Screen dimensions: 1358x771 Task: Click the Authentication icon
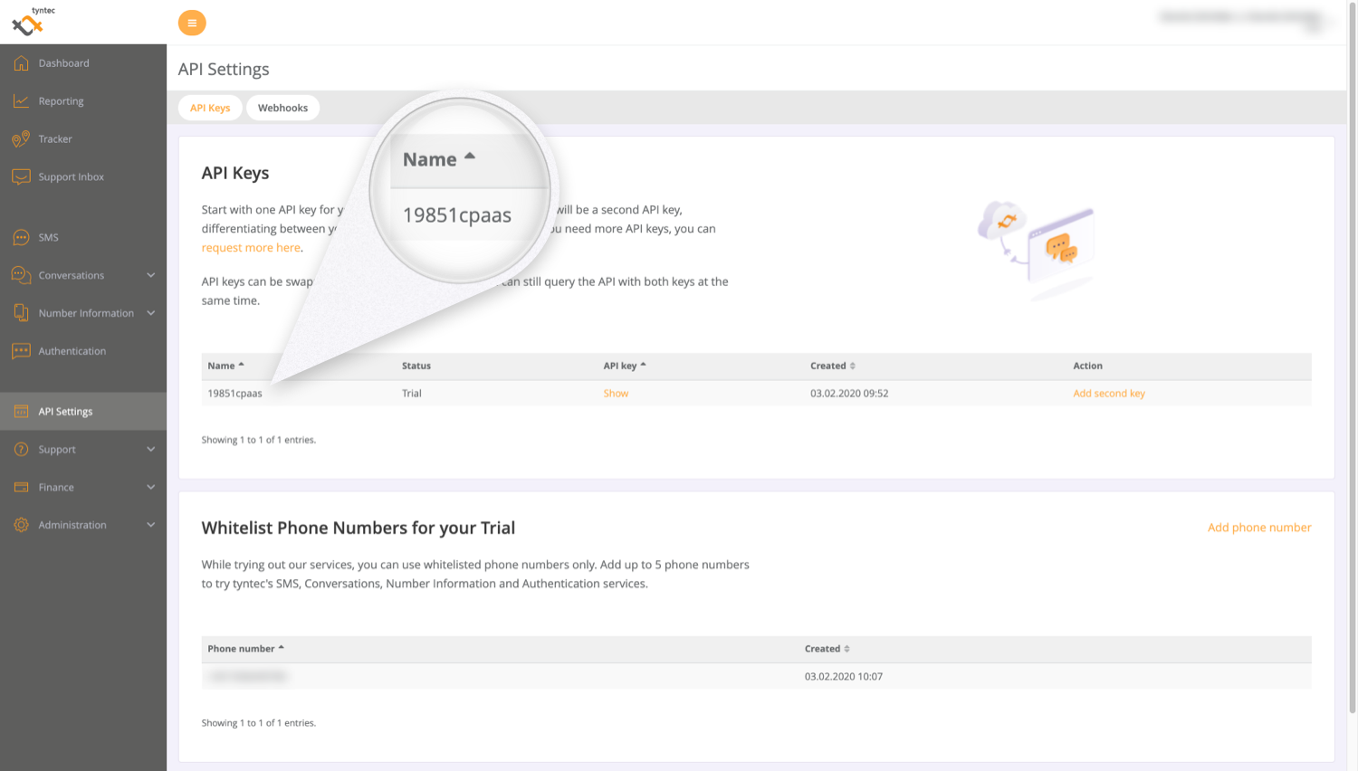[21, 351]
